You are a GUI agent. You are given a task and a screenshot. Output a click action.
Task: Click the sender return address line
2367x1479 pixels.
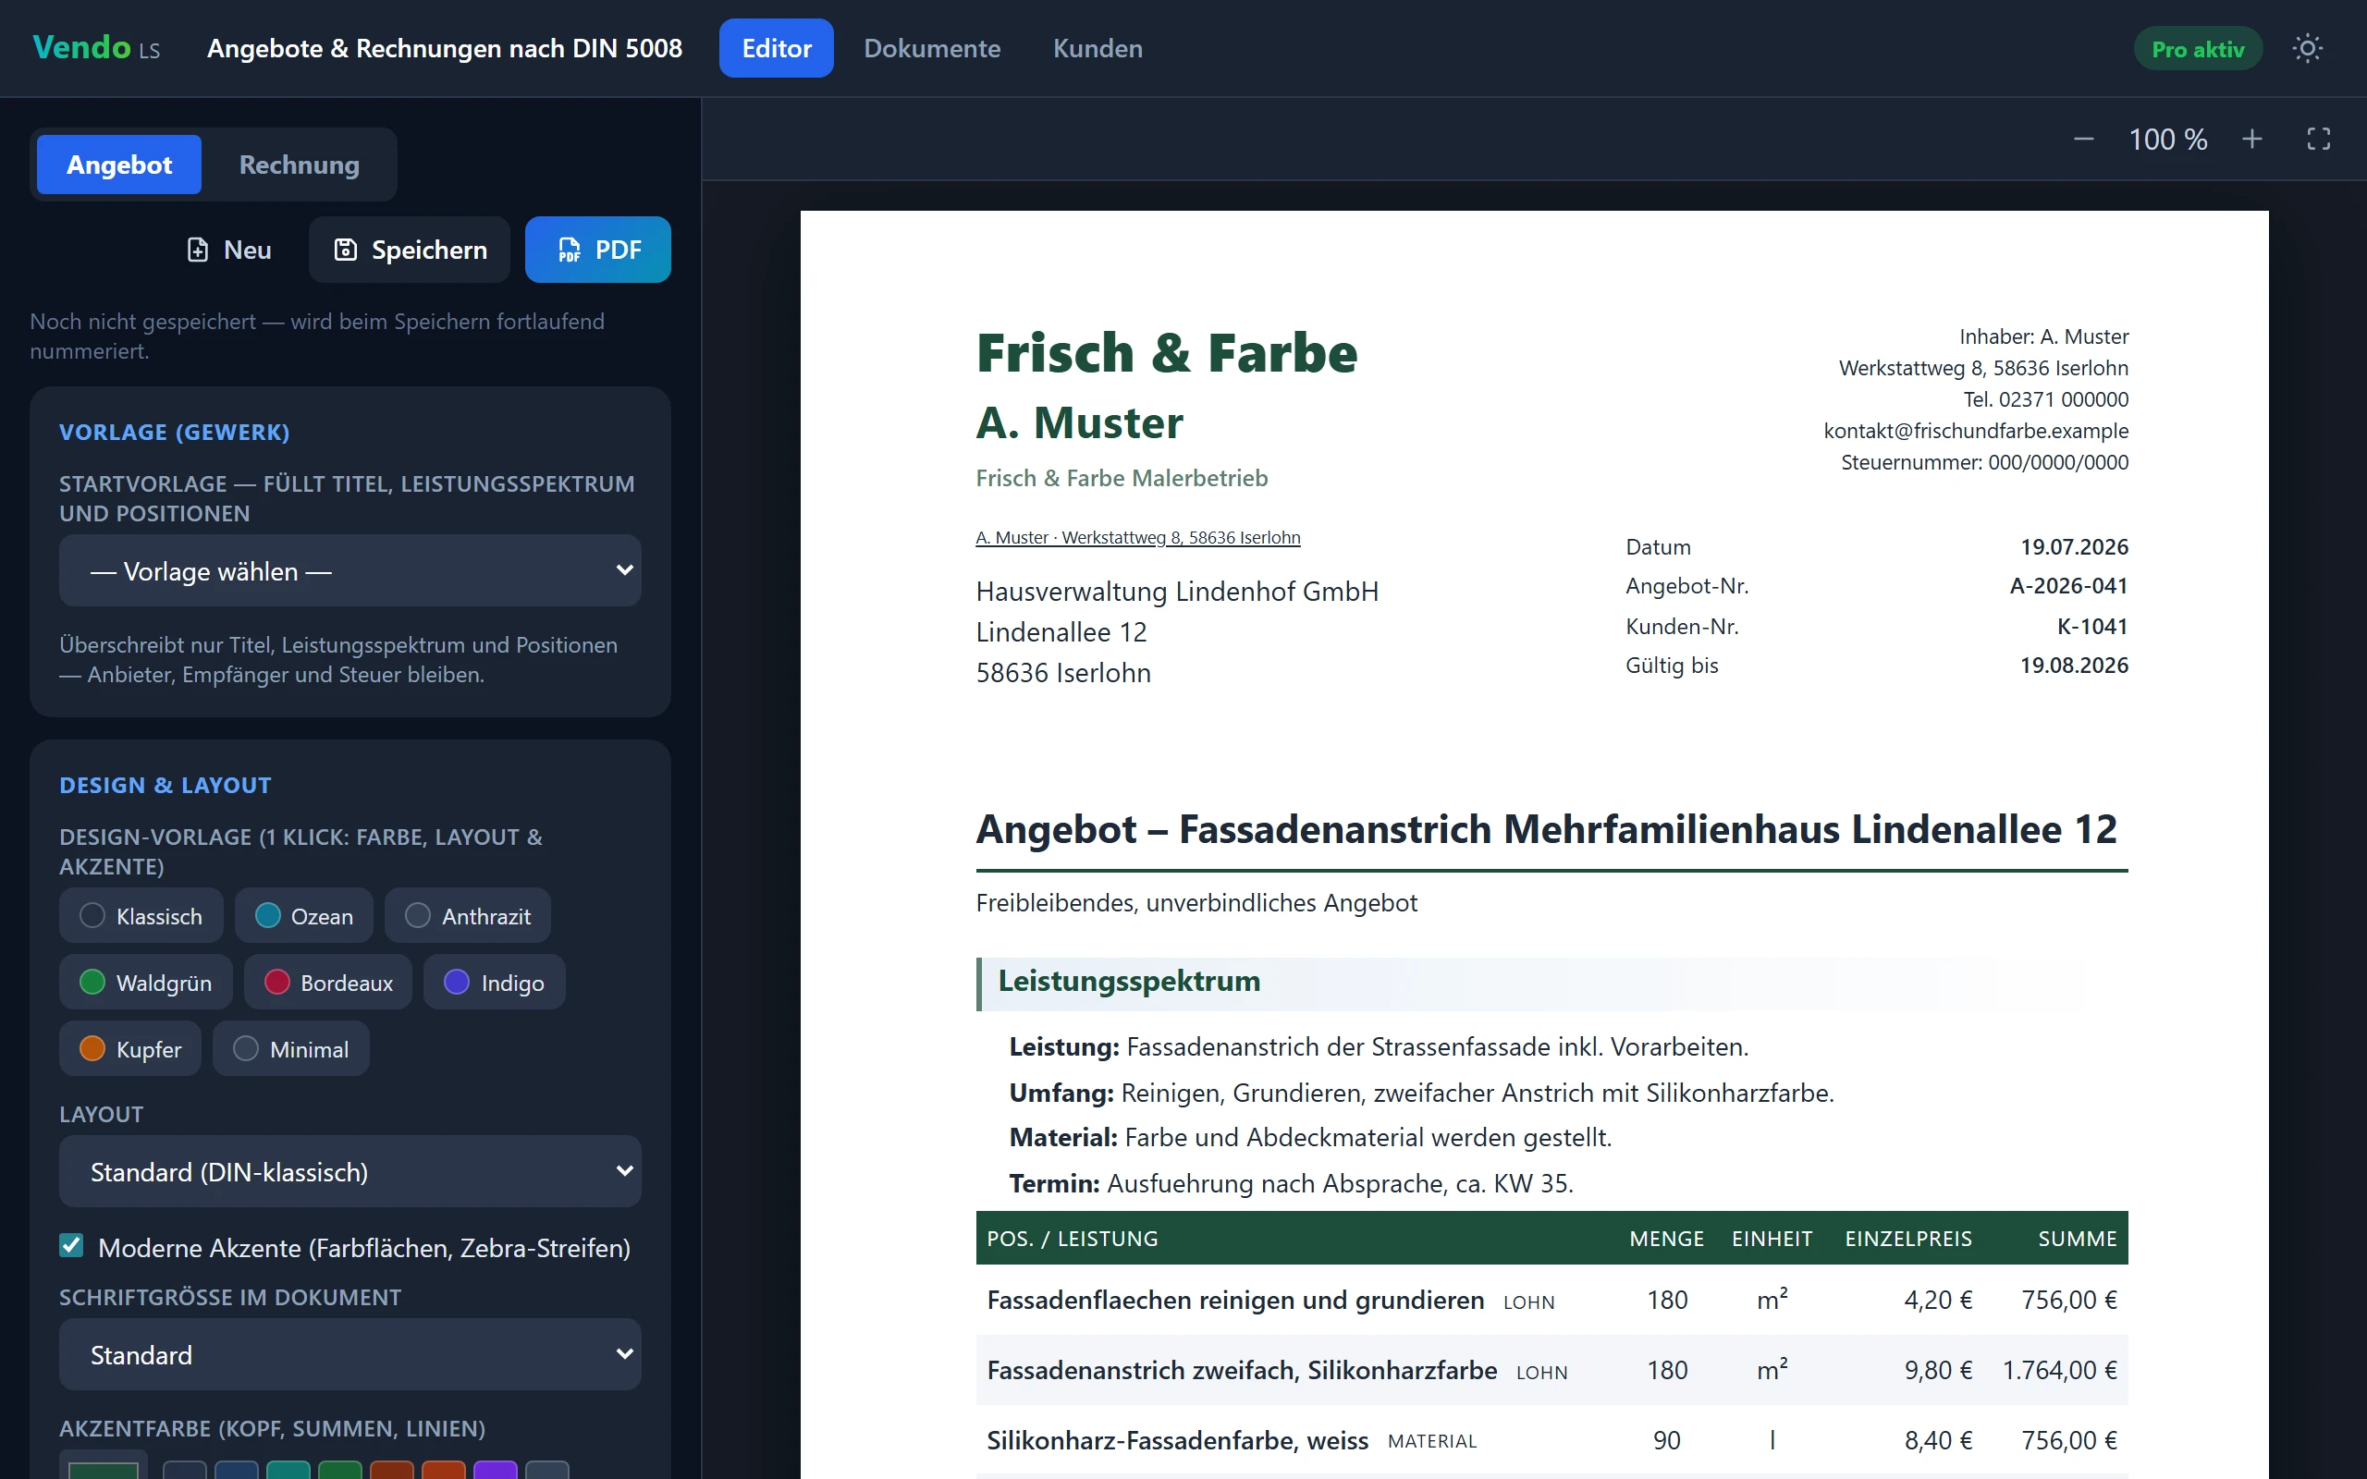click(1137, 537)
